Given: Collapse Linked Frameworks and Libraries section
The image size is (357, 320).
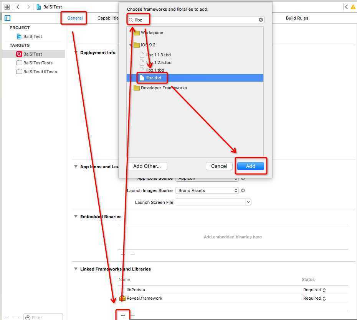Looking at the screenshot, I should [x=76, y=269].
